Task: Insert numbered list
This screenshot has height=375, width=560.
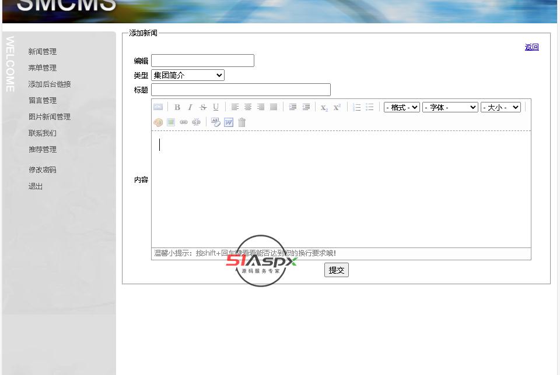Action: [356, 107]
